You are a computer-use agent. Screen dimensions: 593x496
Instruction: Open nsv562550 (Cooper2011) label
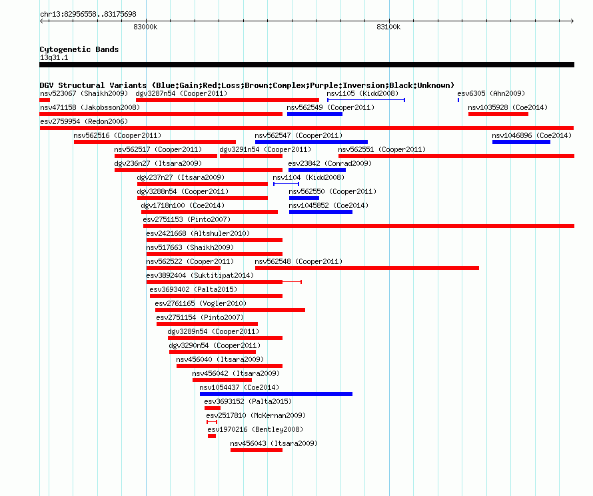click(x=332, y=191)
